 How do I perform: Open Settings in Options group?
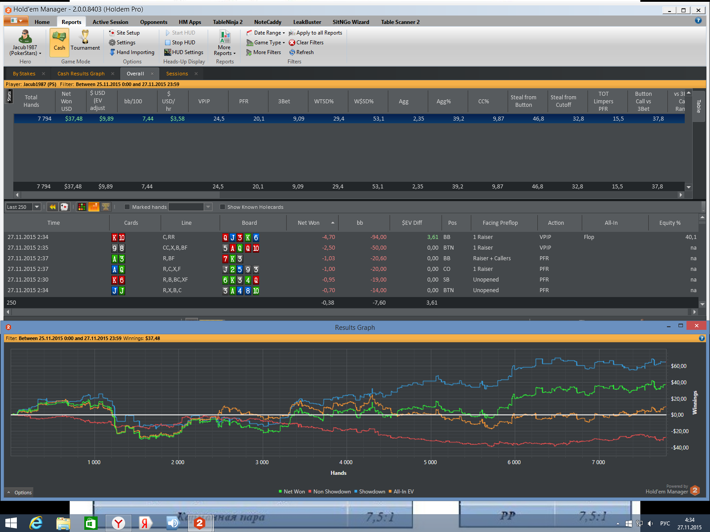pos(122,43)
